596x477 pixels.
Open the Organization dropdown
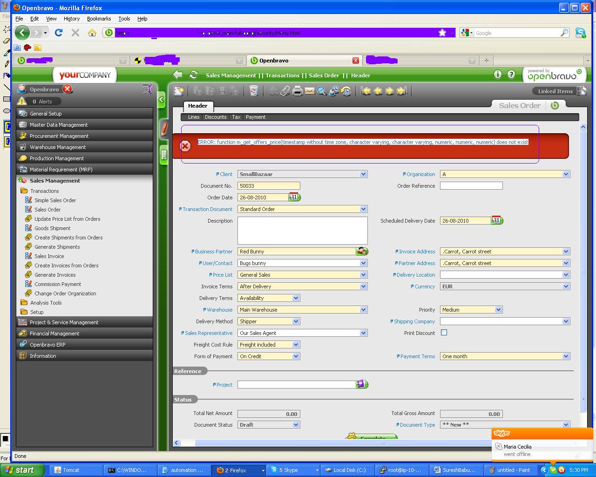(x=566, y=174)
